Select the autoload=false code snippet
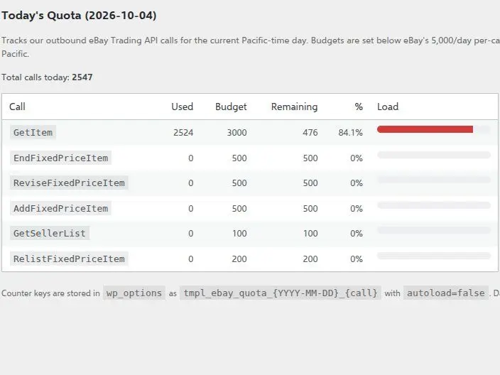The width and height of the screenshot is (500, 375). tap(446, 293)
